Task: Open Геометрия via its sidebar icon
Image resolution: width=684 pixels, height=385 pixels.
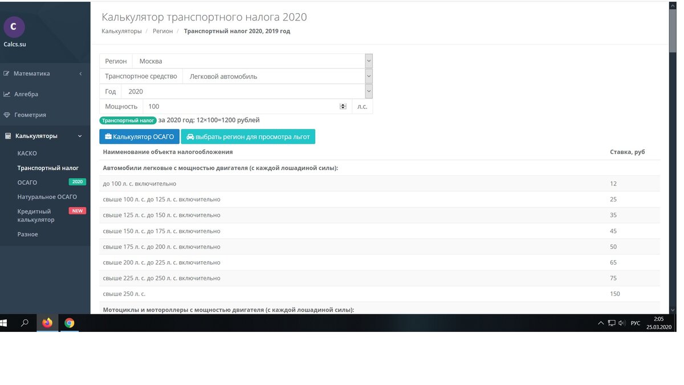Action: [6, 115]
